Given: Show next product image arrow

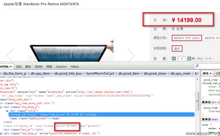Looking at the screenshot, I should [x=131, y=55].
